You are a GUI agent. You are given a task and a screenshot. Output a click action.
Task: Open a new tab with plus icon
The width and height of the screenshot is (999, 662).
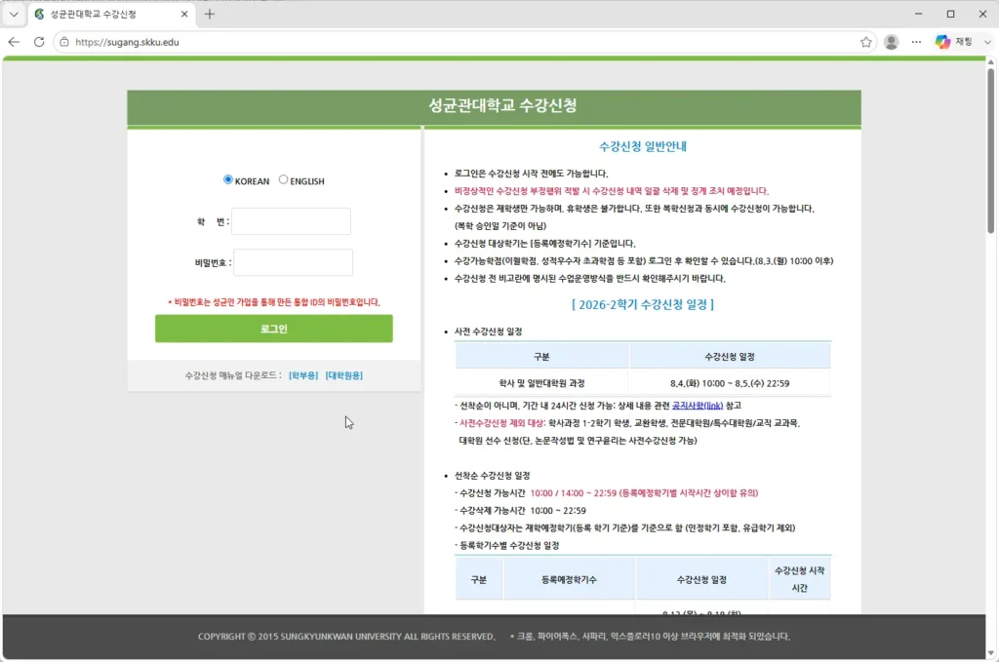pyautogui.click(x=210, y=14)
